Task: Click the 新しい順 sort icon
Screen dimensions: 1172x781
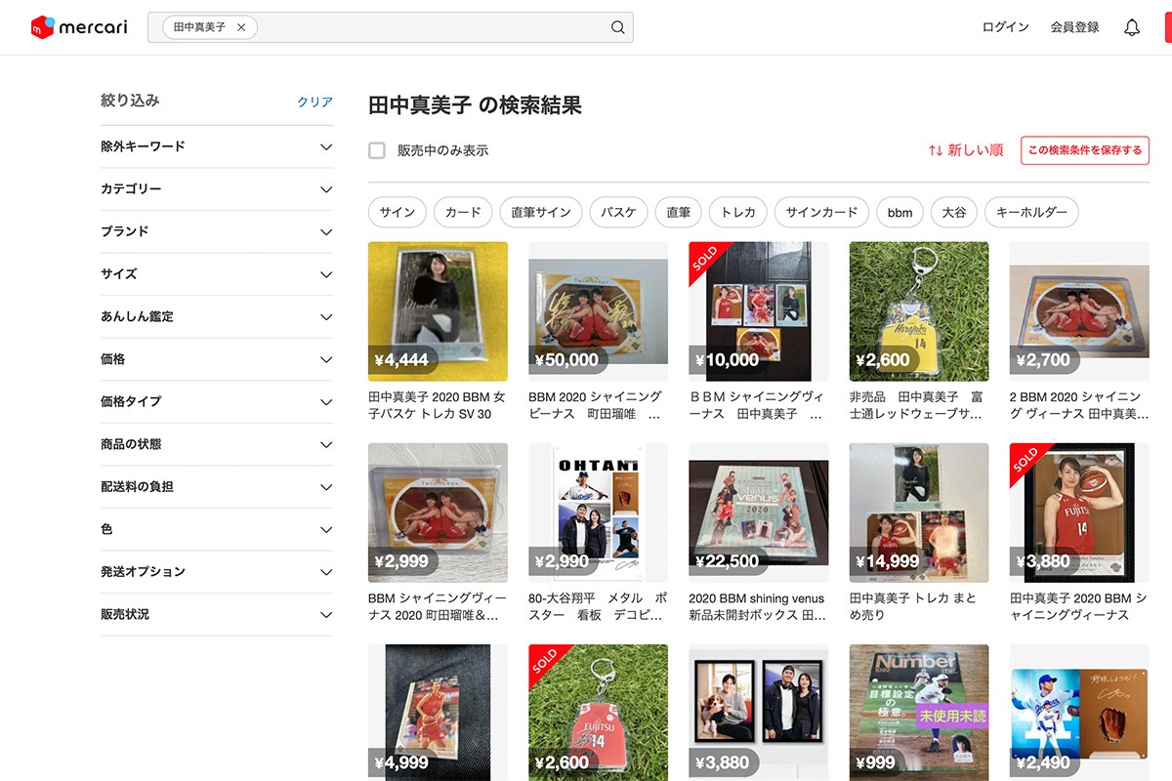Action: [x=935, y=150]
